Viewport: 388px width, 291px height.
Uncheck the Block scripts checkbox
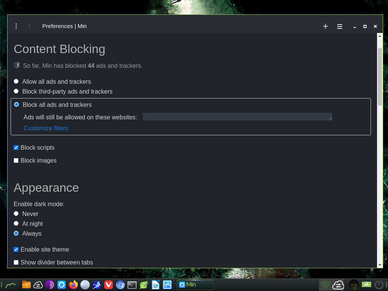(16, 147)
